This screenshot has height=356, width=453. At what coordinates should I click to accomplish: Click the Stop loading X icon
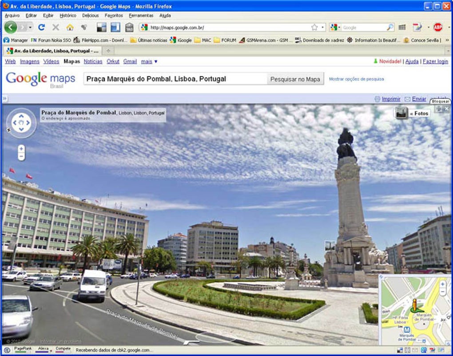[x=56, y=27]
